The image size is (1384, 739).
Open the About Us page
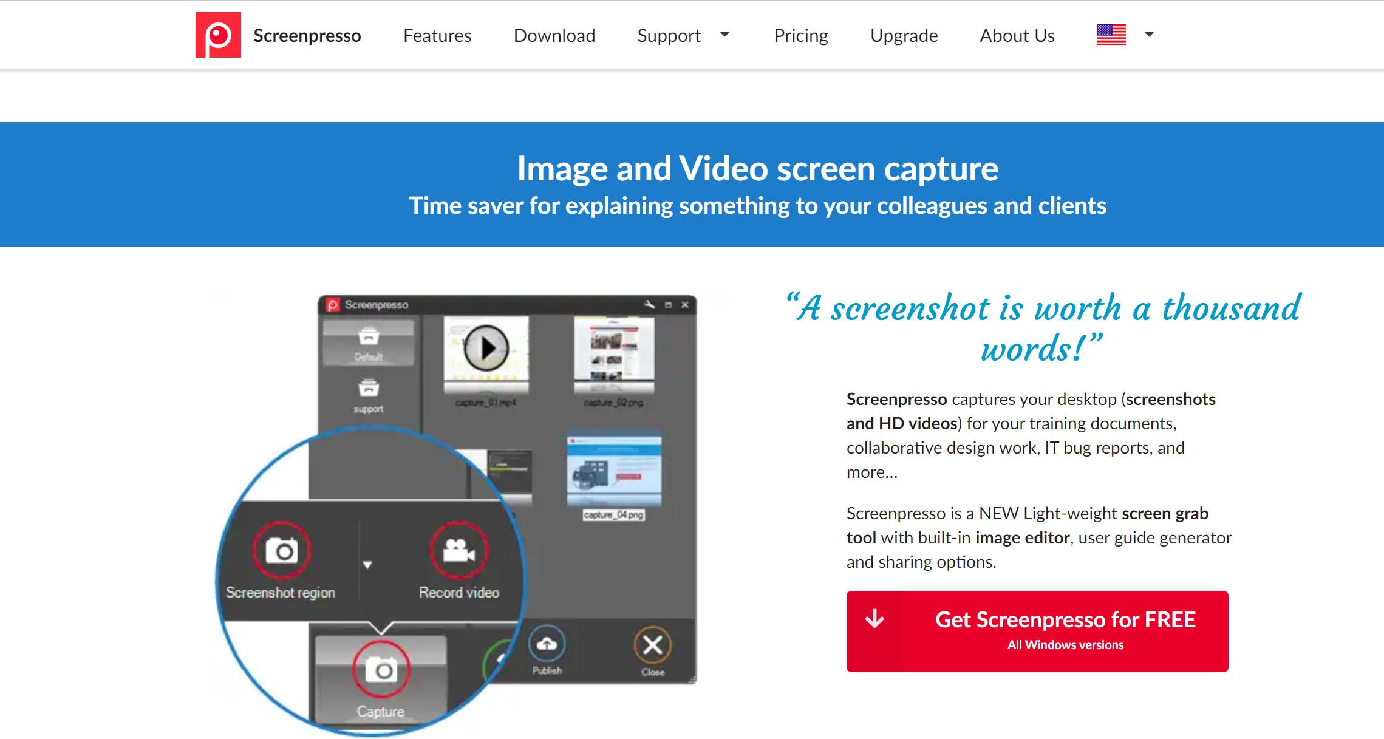[x=1017, y=36]
